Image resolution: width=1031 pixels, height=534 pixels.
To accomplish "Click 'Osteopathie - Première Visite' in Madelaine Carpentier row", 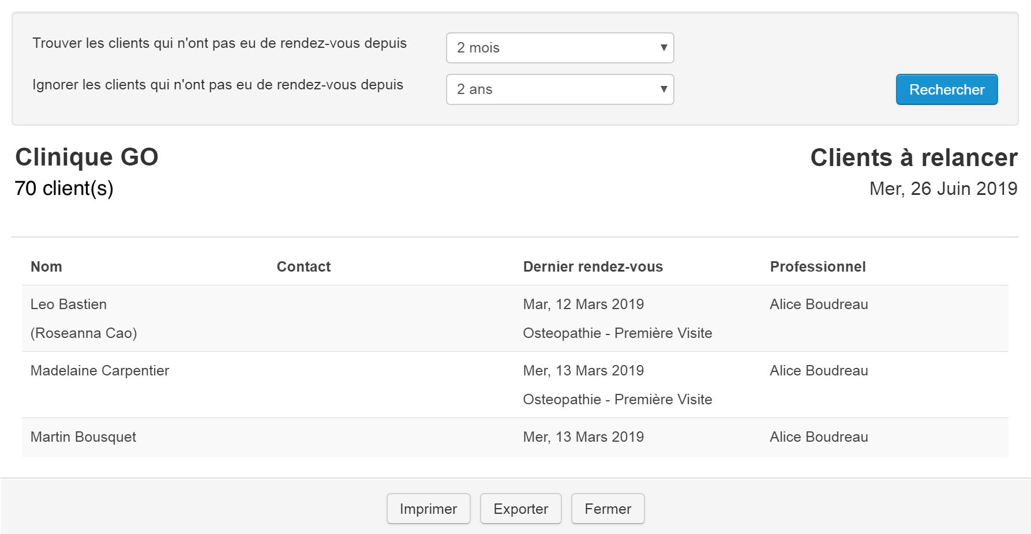I will (617, 399).
